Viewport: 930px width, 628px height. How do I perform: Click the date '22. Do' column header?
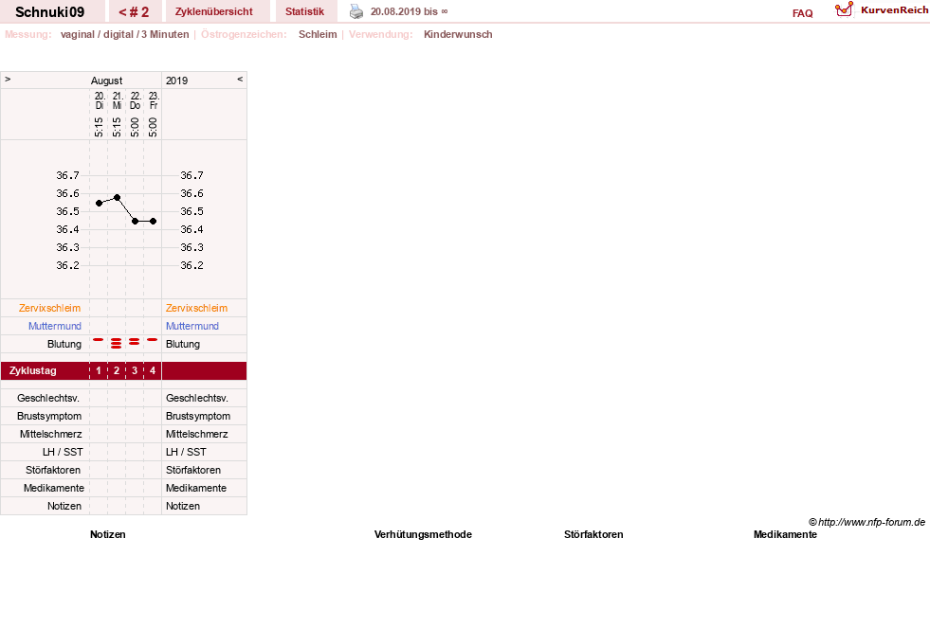point(136,100)
